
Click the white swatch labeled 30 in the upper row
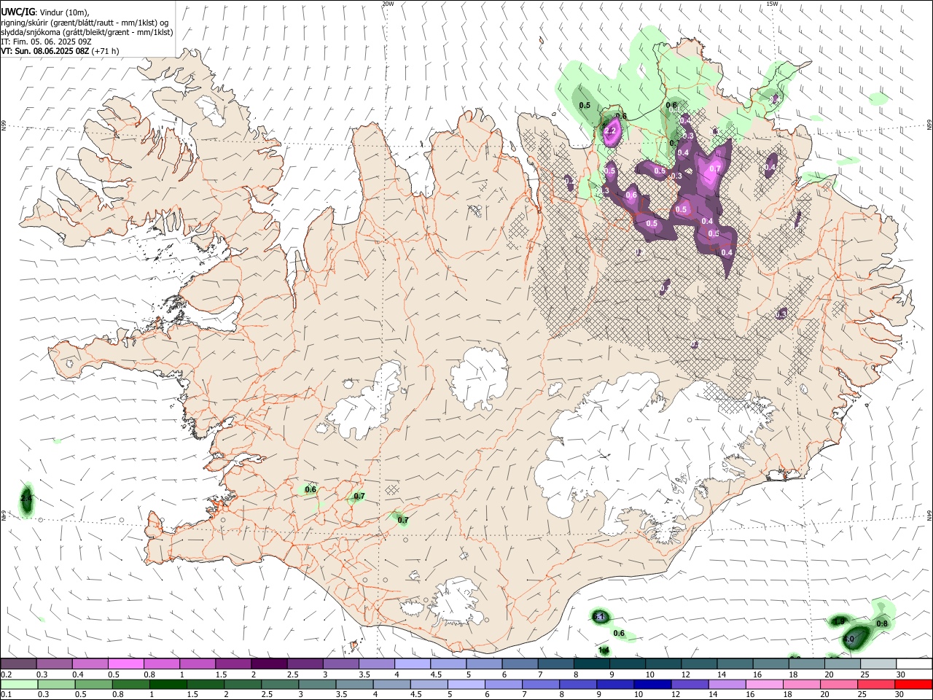point(914,664)
